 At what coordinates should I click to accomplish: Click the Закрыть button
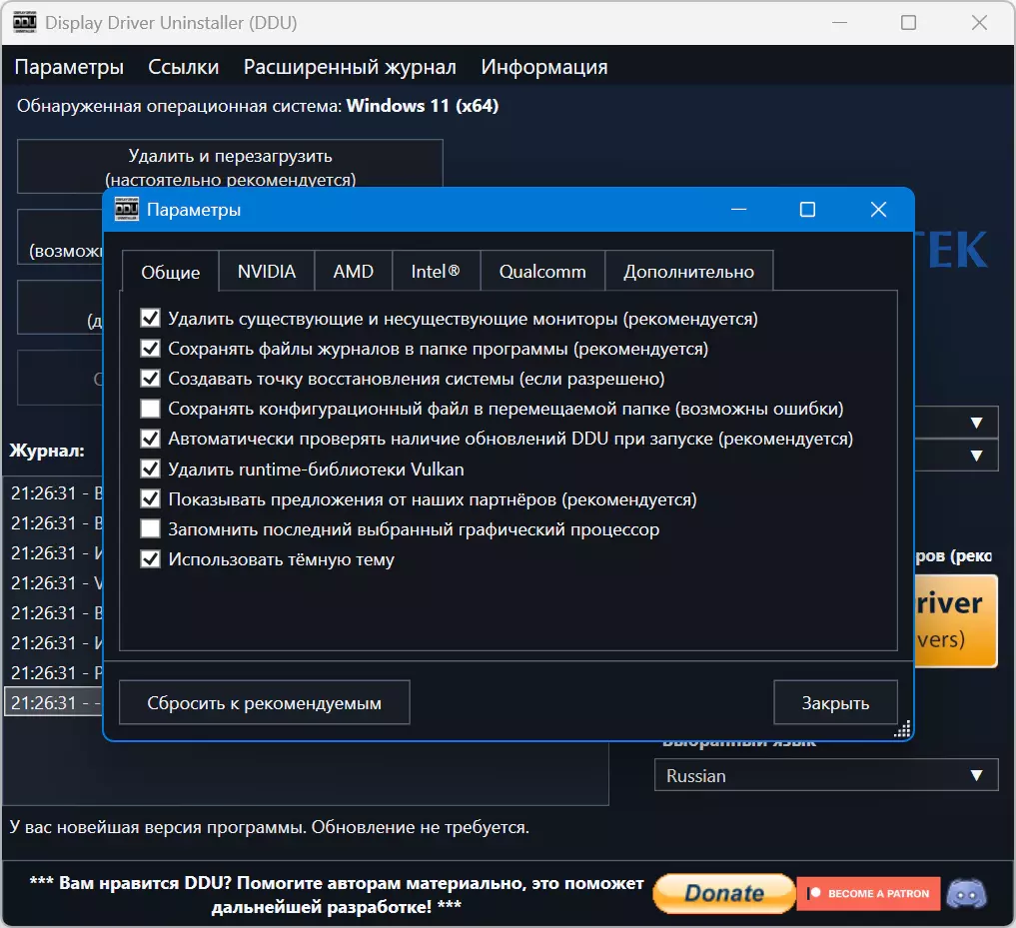point(835,702)
